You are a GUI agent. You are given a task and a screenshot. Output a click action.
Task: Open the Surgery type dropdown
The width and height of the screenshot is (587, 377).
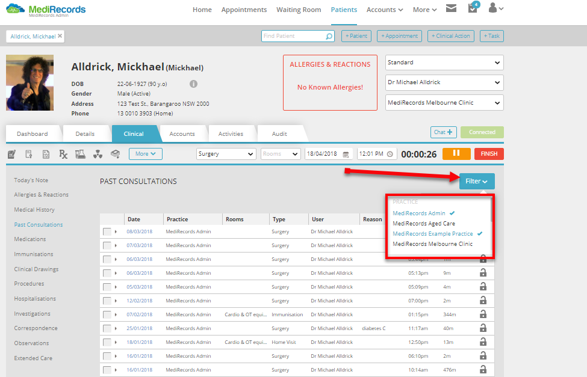[x=226, y=154]
